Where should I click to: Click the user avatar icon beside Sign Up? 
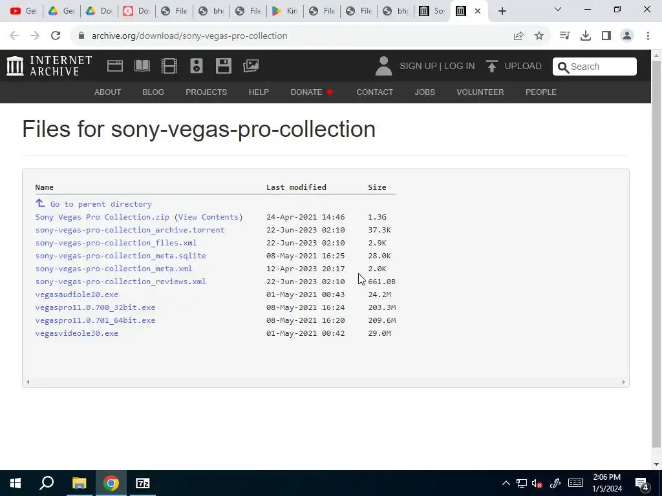click(383, 67)
